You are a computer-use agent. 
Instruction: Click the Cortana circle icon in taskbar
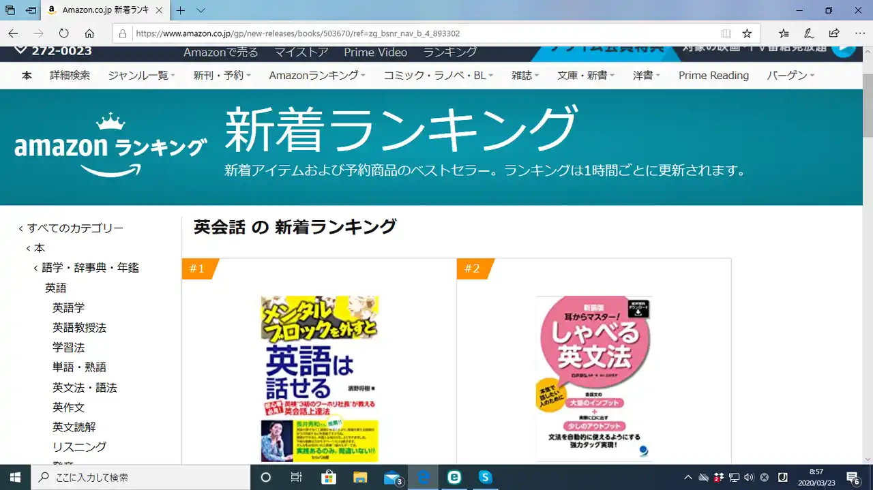coord(266,477)
